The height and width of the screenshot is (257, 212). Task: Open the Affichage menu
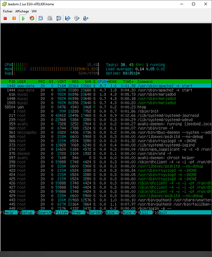click(x=22, y=11)
